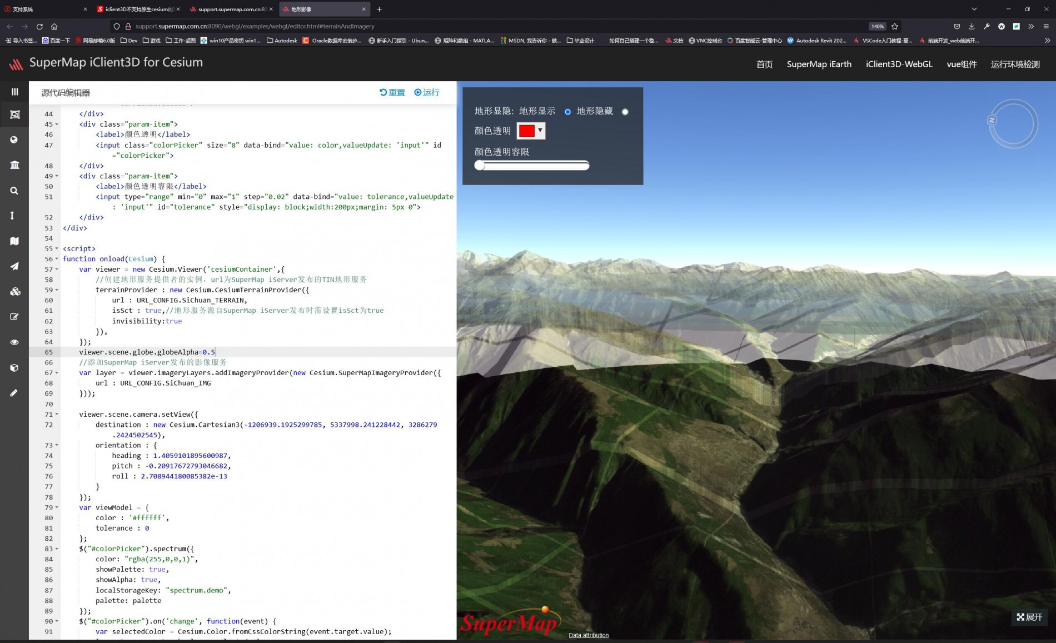
Task: Switch to iclient3D不支持原生cesium tab
Action: pos(138,9)
